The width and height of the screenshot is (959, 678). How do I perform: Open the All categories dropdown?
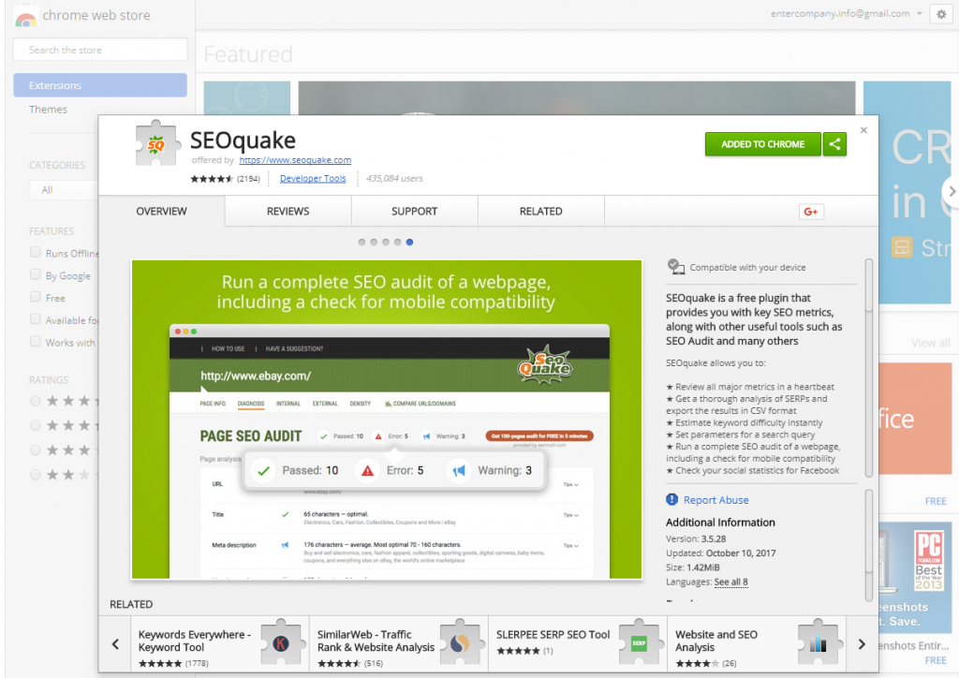click(x=64, y=189)
